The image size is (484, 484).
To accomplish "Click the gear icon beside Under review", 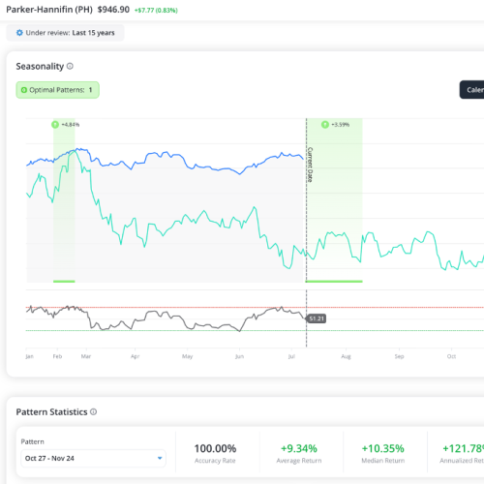I will [x=19, y=33].
